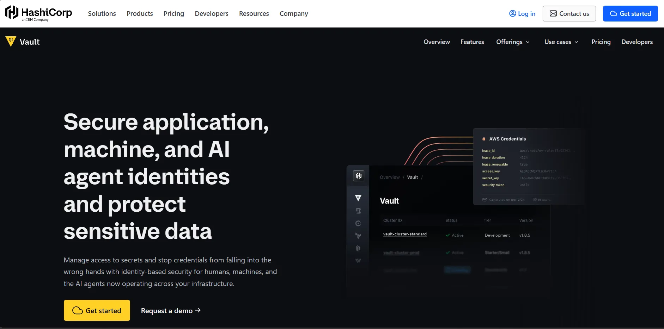Click the lease_id field label
The width and height of the screenshot is (664, 329).
tap(488, 151)
